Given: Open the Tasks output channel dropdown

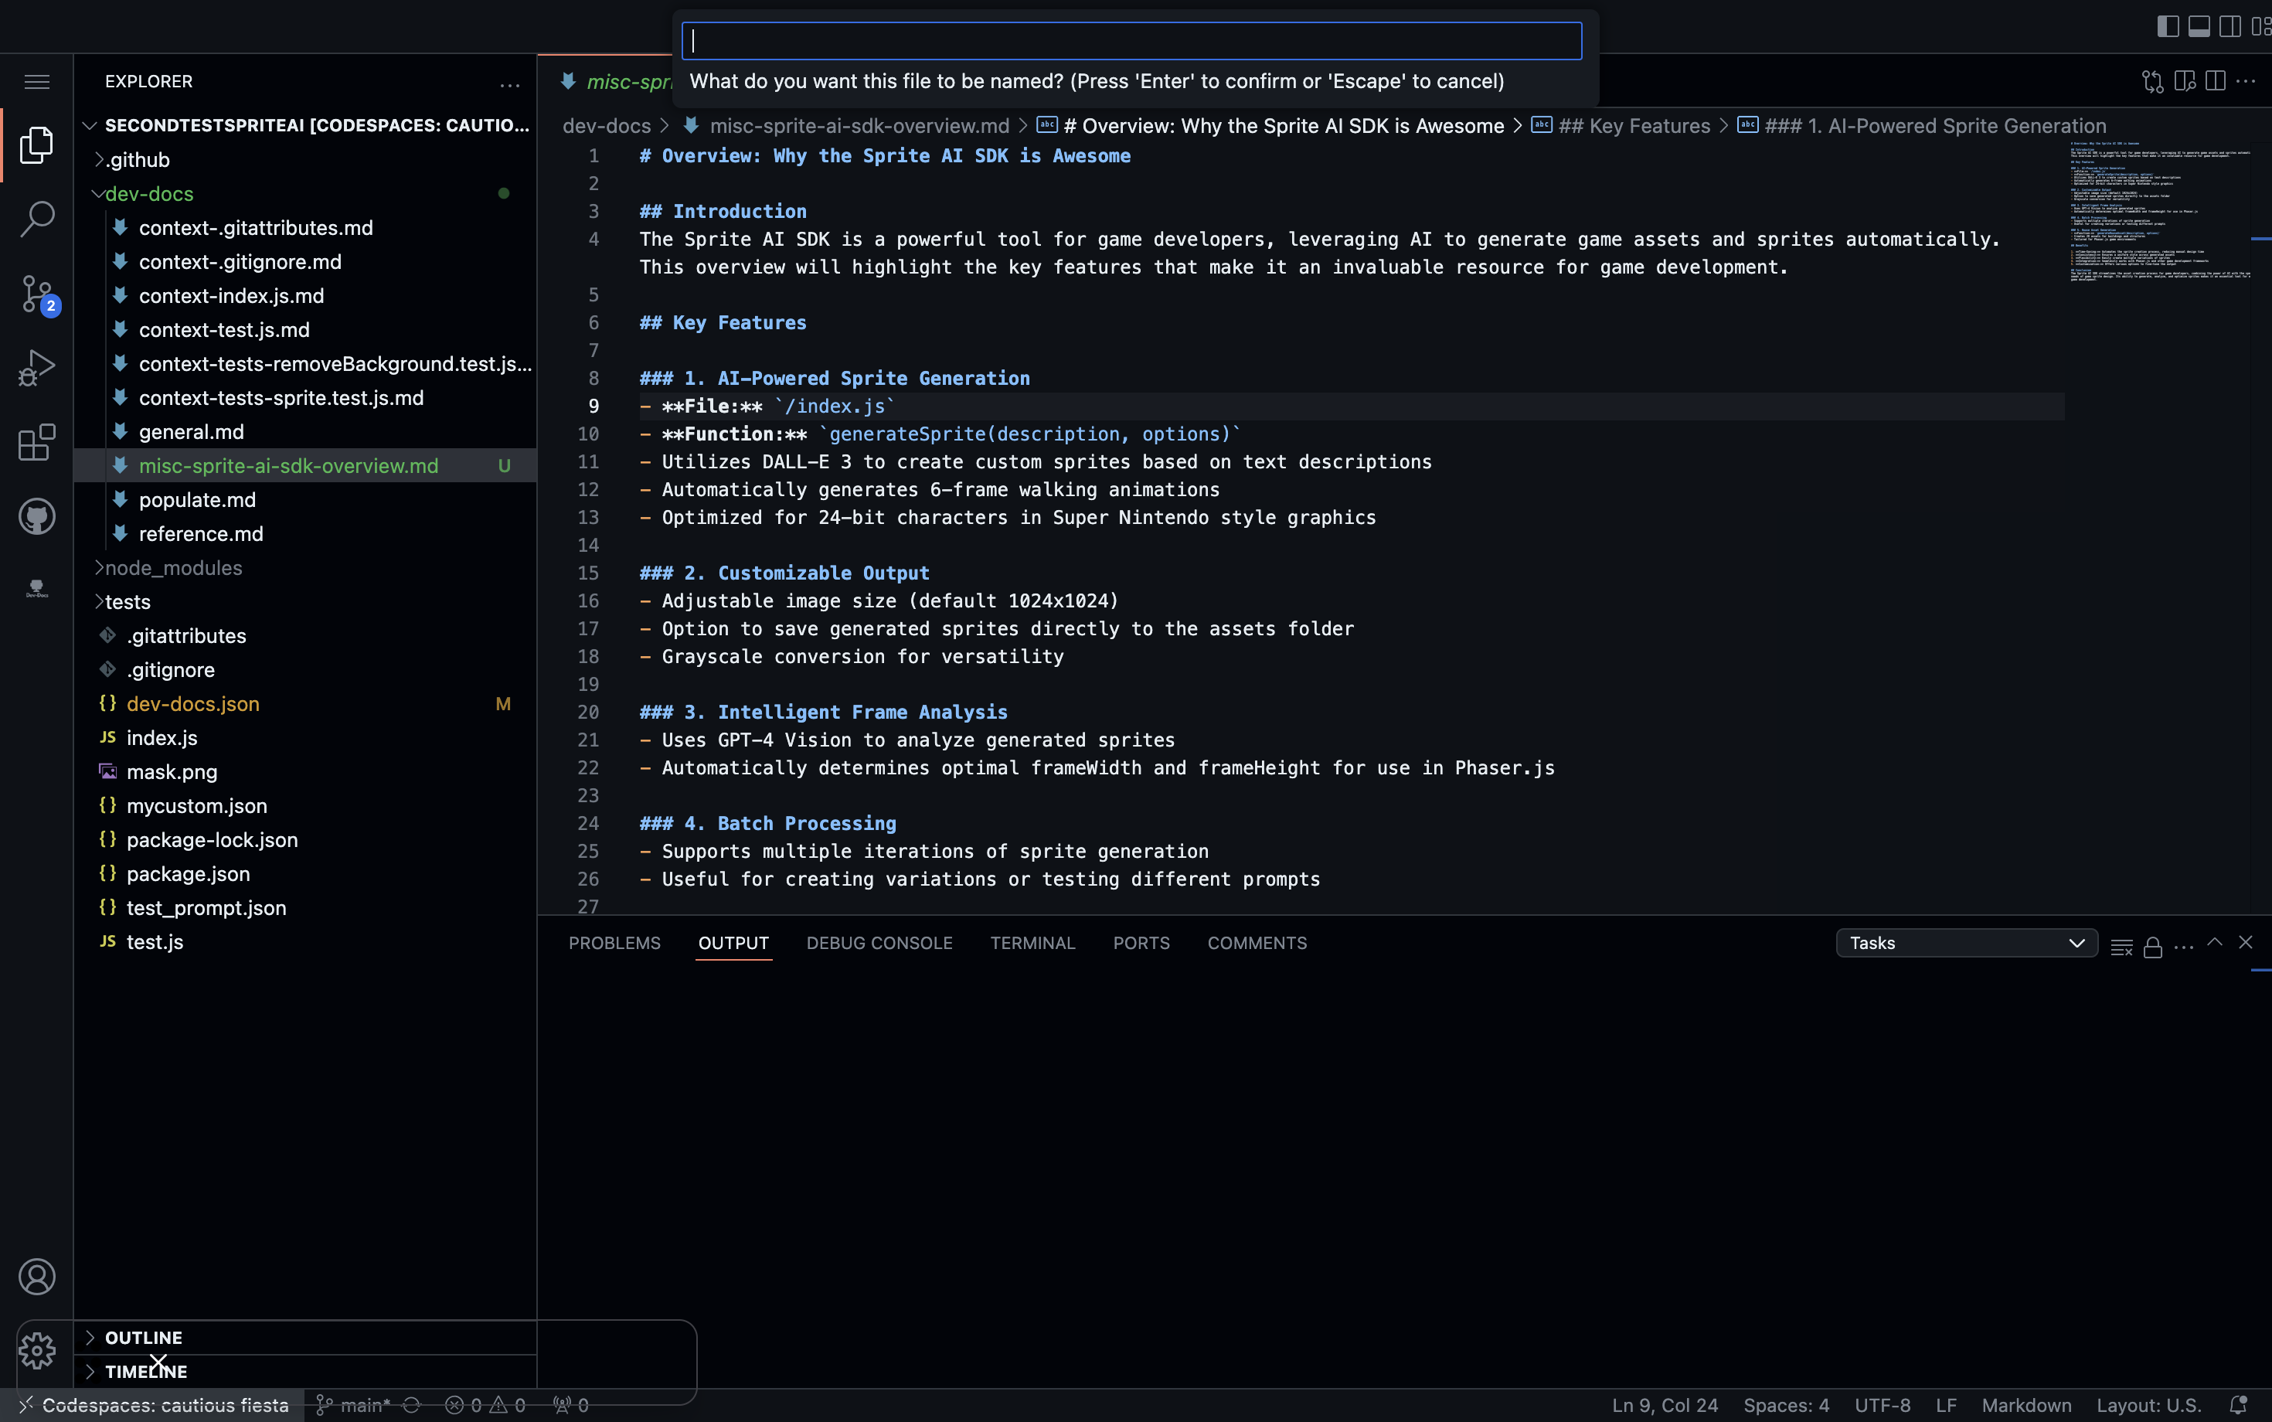Looking at the screenshot, I should point(1965,944).
